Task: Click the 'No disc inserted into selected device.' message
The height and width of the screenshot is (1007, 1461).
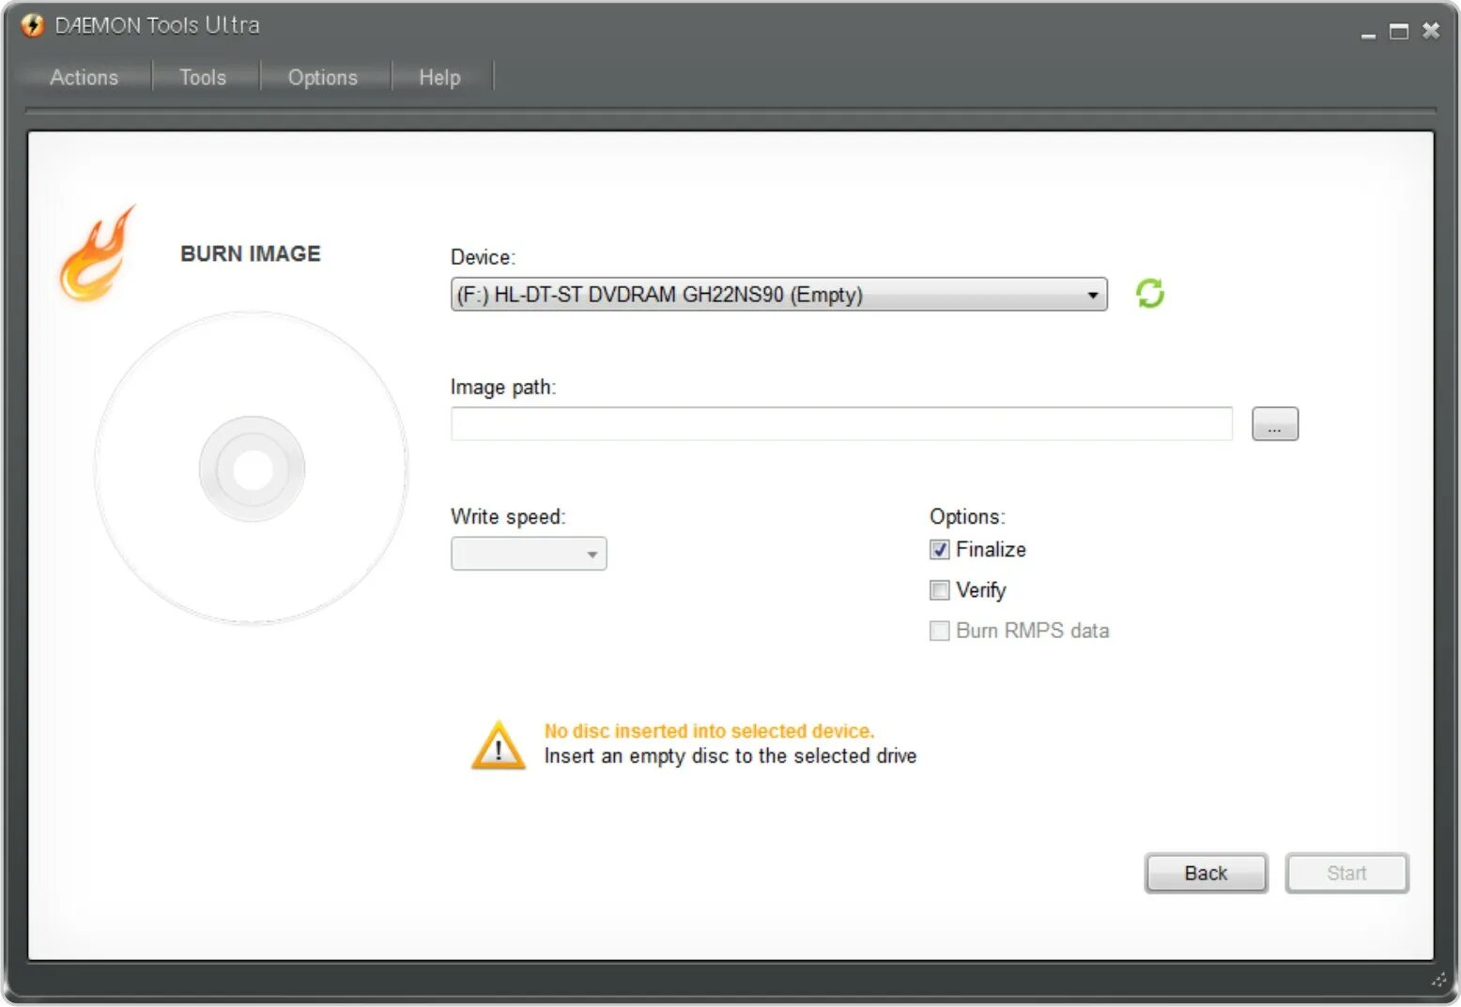Action: (709, 731)
